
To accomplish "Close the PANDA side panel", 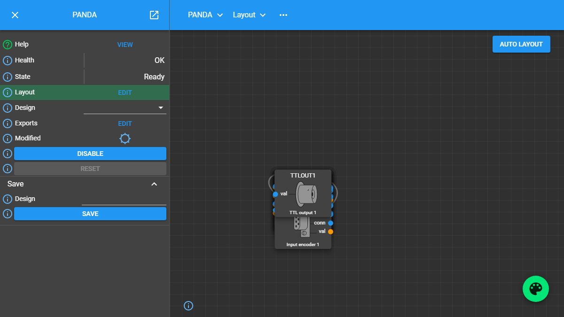I will [x=15, y=15].
